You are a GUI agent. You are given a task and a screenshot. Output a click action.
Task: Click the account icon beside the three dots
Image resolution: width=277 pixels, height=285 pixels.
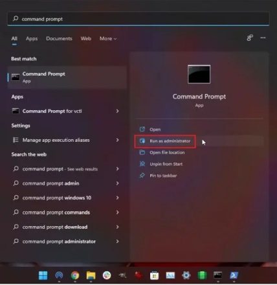point(250,38)
